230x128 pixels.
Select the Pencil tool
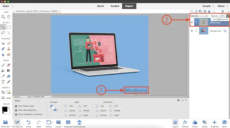[9, 82]
